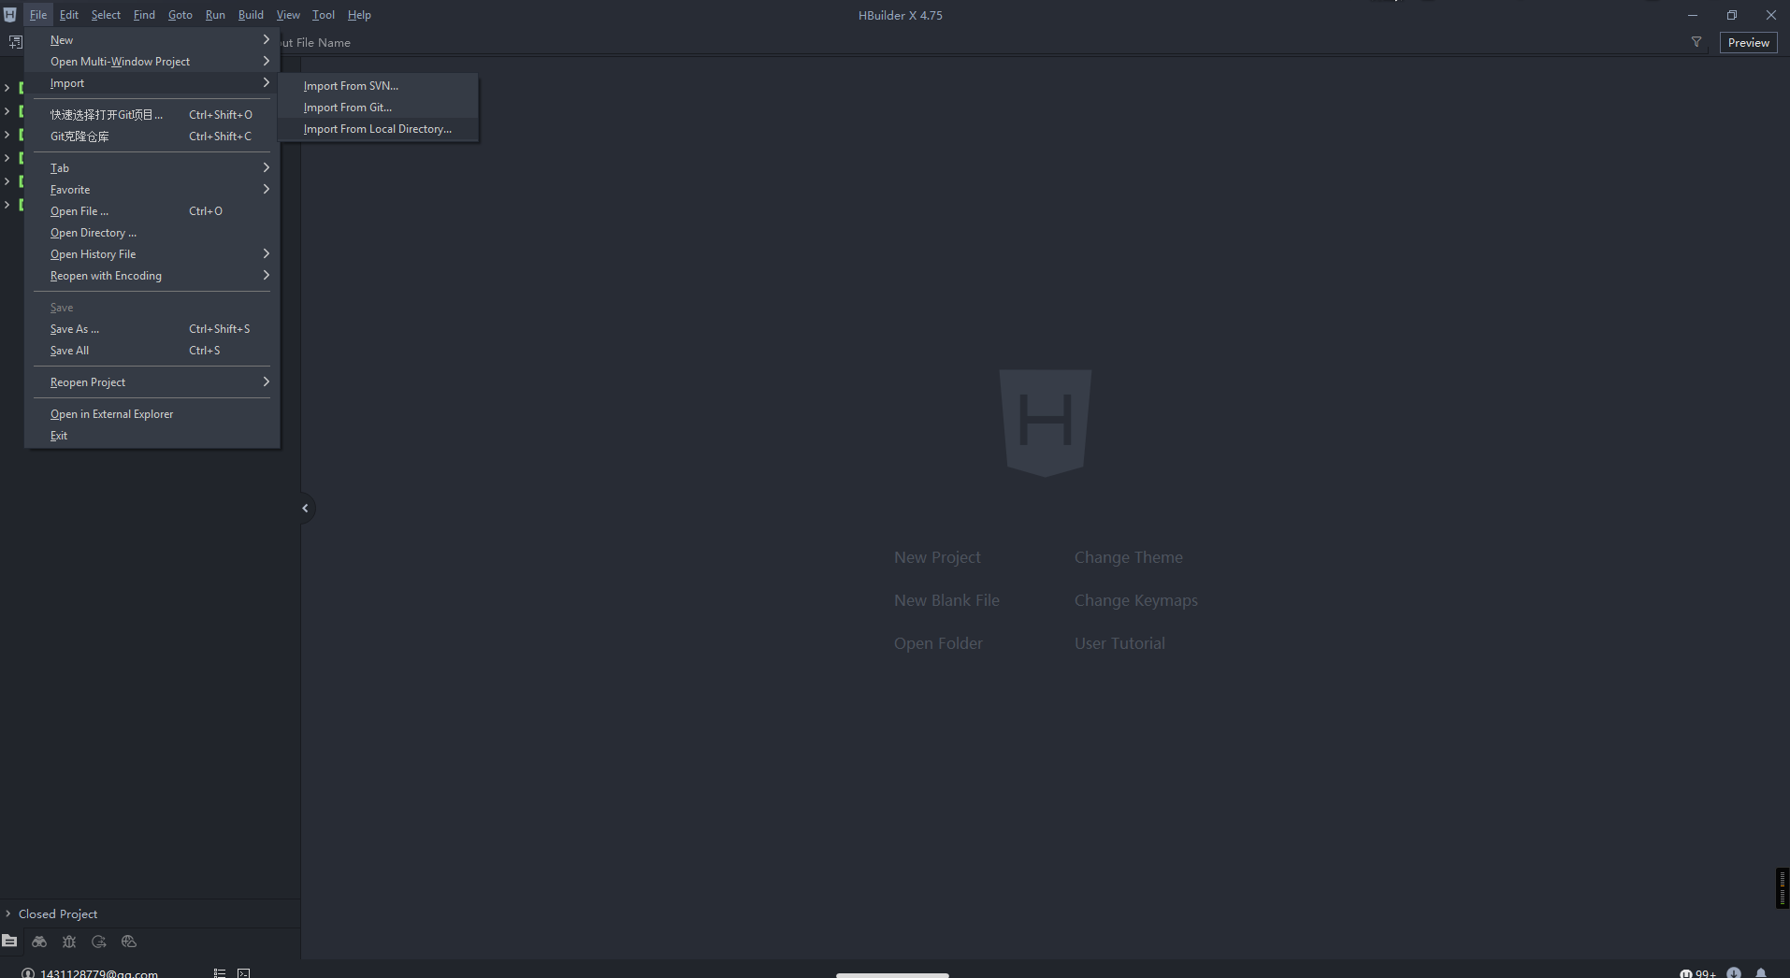
Task: Click the editor minimap scrollbar handle
Action: pyautogui.click(x=1783, y=888)
